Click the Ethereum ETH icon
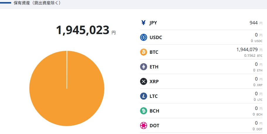Image resolution: width=267 pixels, height=134 pixels. tap(144, 67)
